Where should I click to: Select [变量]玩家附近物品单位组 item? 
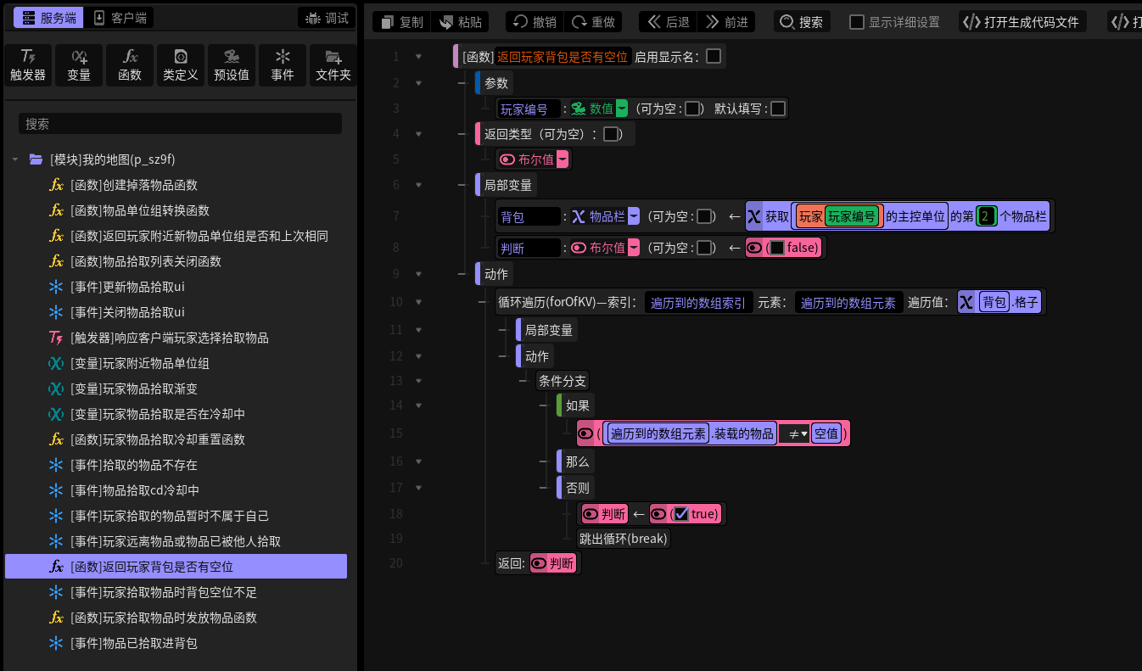pos(140,363)
